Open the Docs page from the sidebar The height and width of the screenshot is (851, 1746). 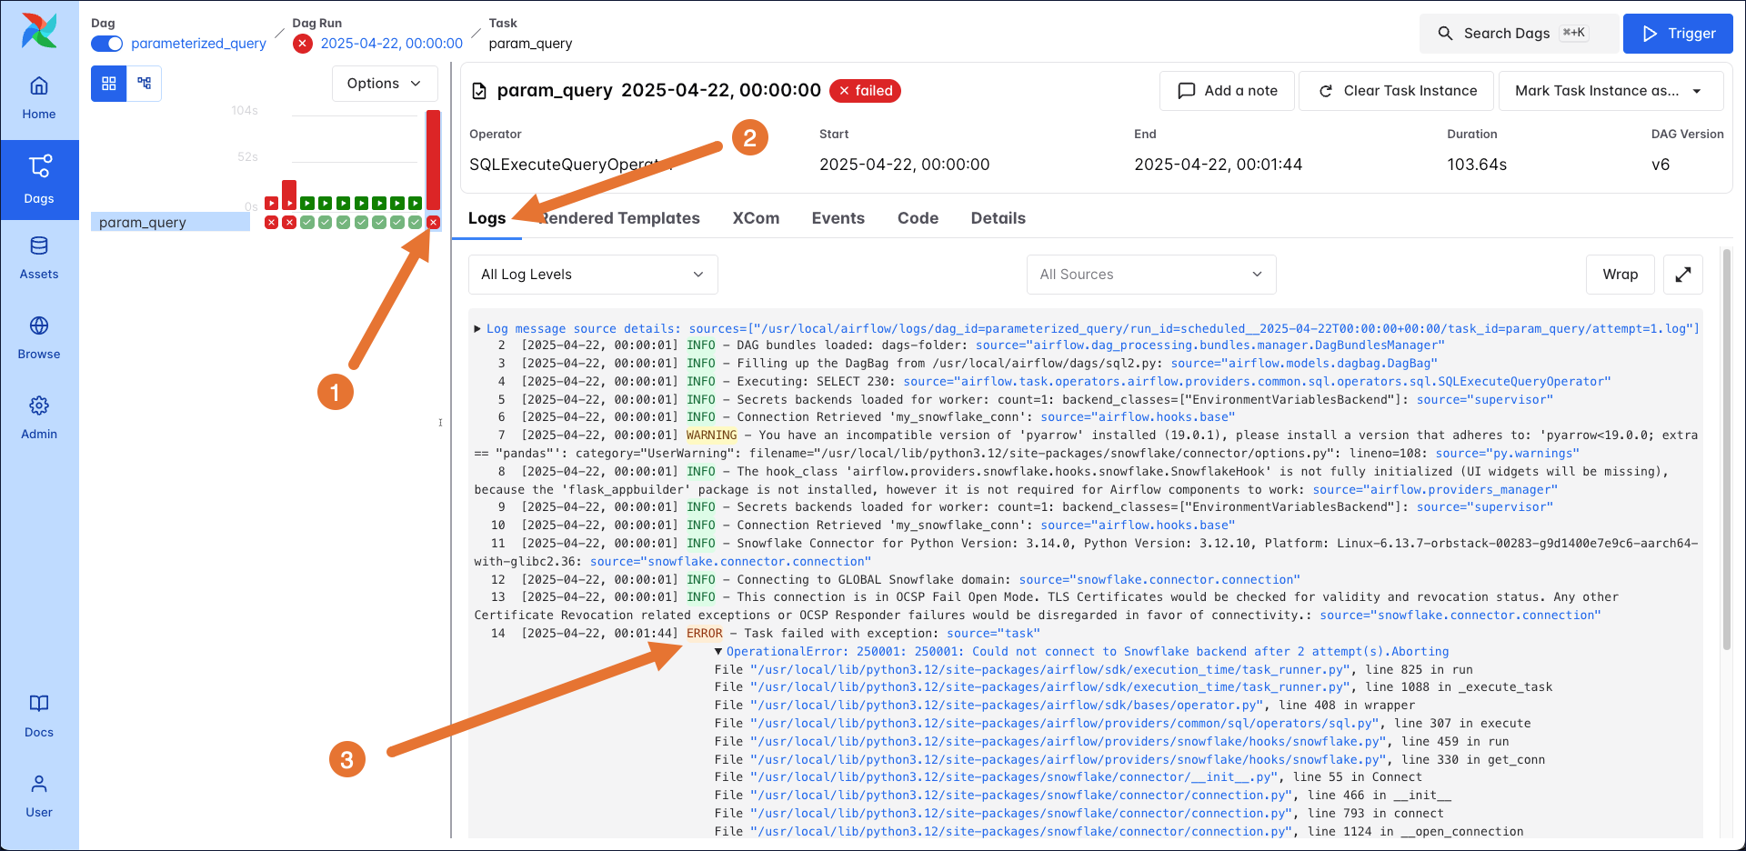tap(38, 716)
